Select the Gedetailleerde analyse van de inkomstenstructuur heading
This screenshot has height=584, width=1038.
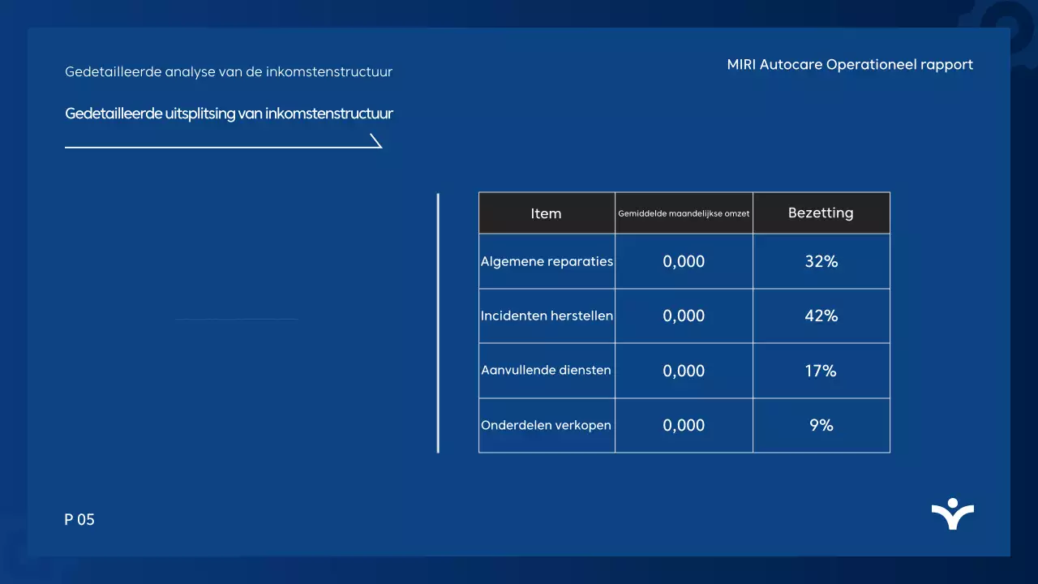[229, 71]
